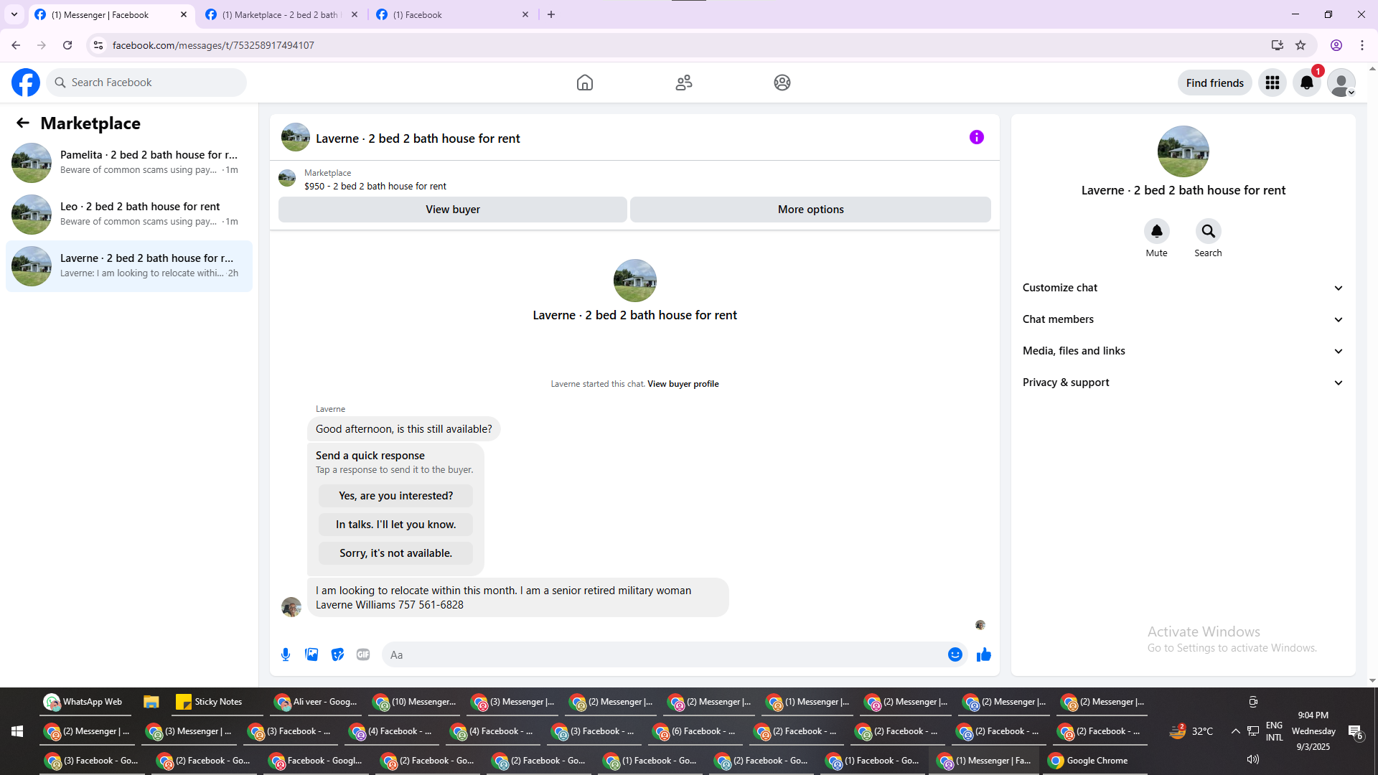Open File Explorer from the taskbar
The height and width of the screenshot is (775, 1378).
(x=151, y=702)
